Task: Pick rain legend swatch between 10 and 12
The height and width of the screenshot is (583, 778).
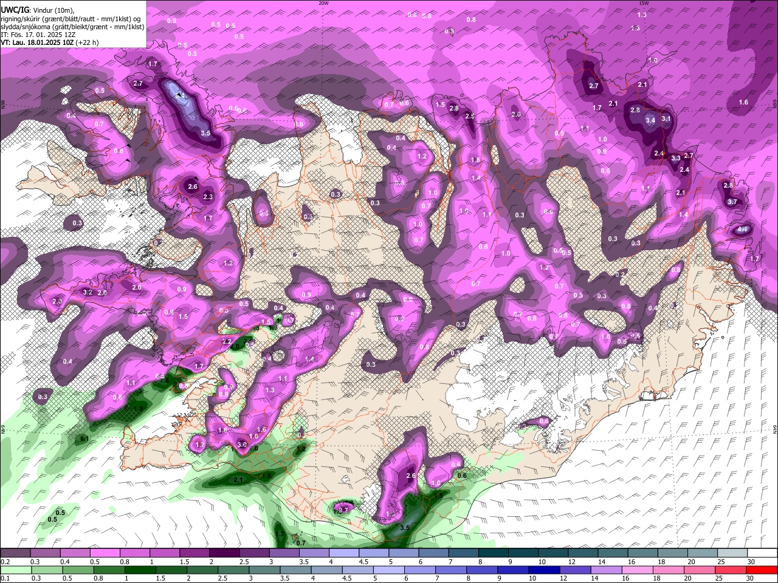Action: click(544, 570)
